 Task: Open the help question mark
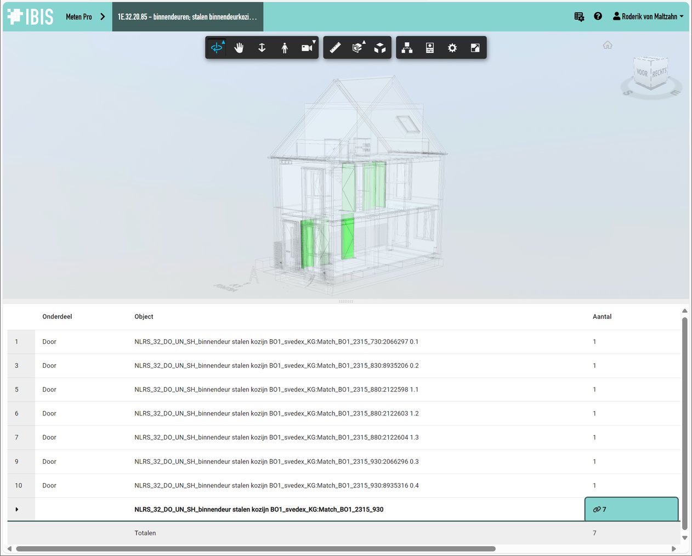pos(598,16)
